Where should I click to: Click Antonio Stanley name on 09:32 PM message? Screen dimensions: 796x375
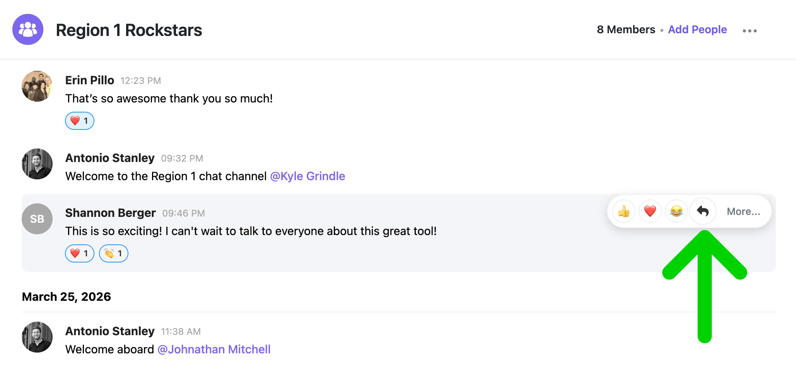coord(110,158)
